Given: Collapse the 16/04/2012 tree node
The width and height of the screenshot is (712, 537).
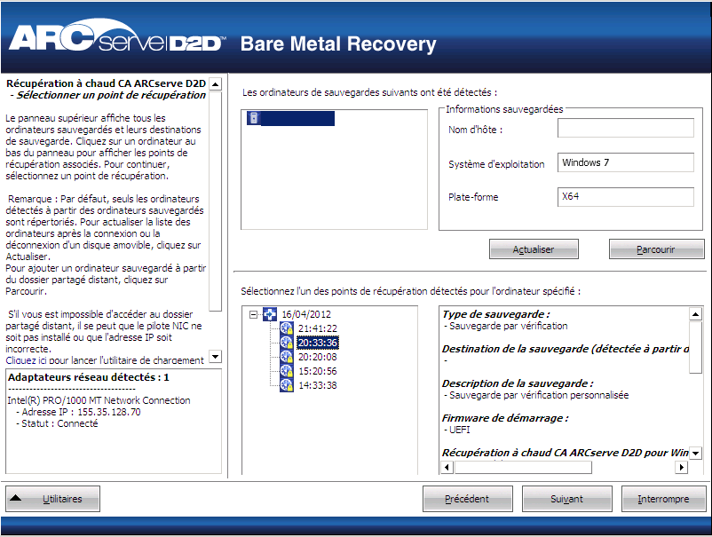Looking at the screenshot, I should (x=254, y=314).
